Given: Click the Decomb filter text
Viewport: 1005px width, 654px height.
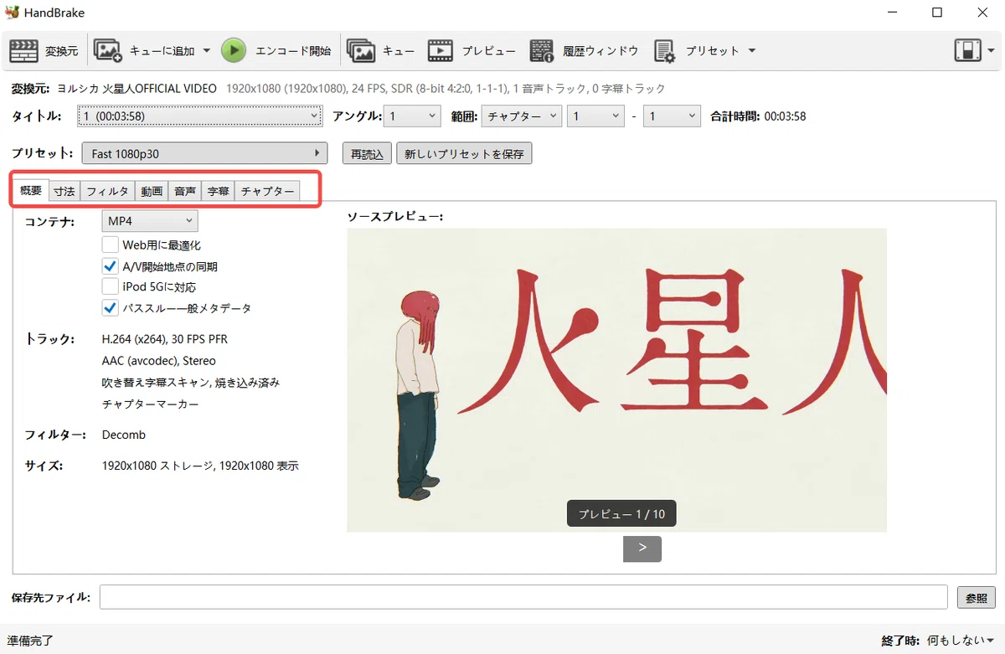Looking at the screenshot, I should point(124,435).
